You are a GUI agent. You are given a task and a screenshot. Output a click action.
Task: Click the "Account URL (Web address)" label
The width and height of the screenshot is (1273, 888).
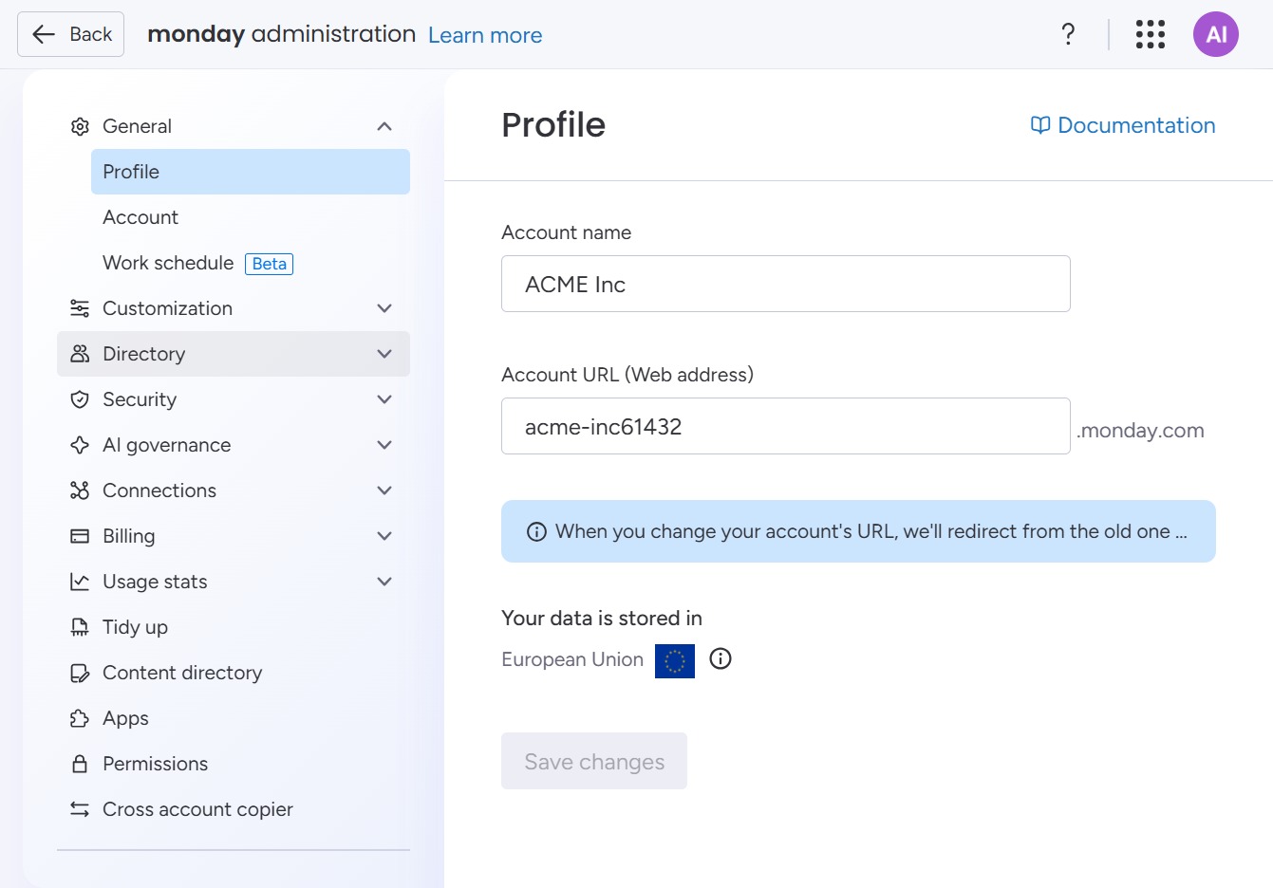627,375
